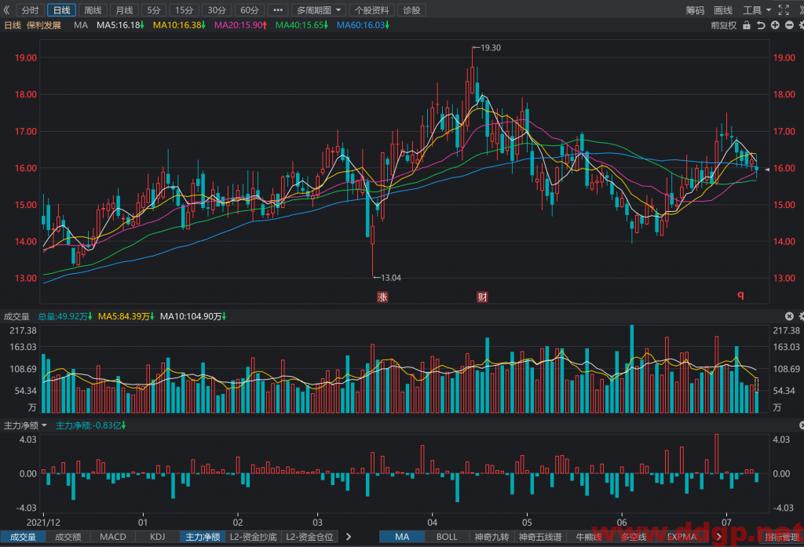Click the MA5:84.39万 volume average

coord(126,316)
